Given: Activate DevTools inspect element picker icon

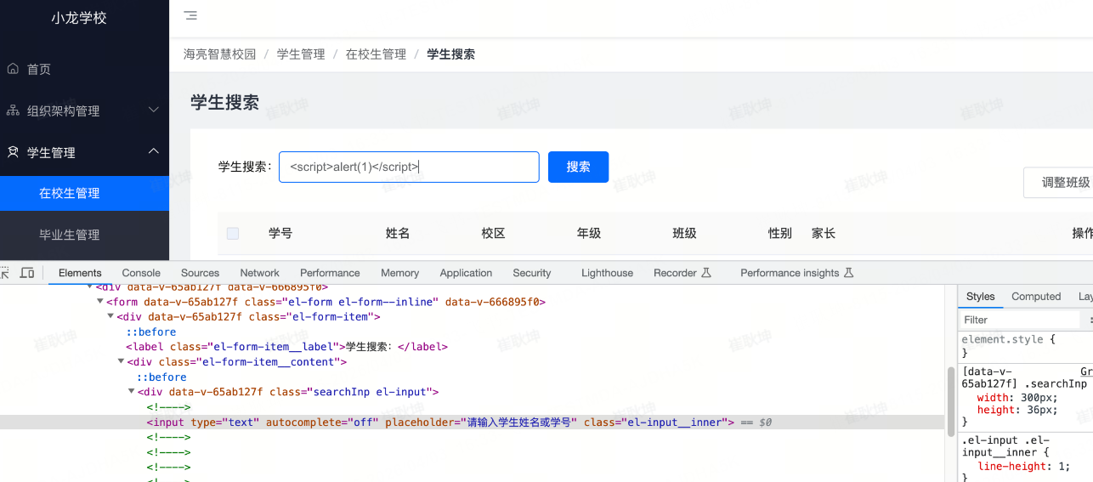Looking at the screenshot, I should [5, 273].
